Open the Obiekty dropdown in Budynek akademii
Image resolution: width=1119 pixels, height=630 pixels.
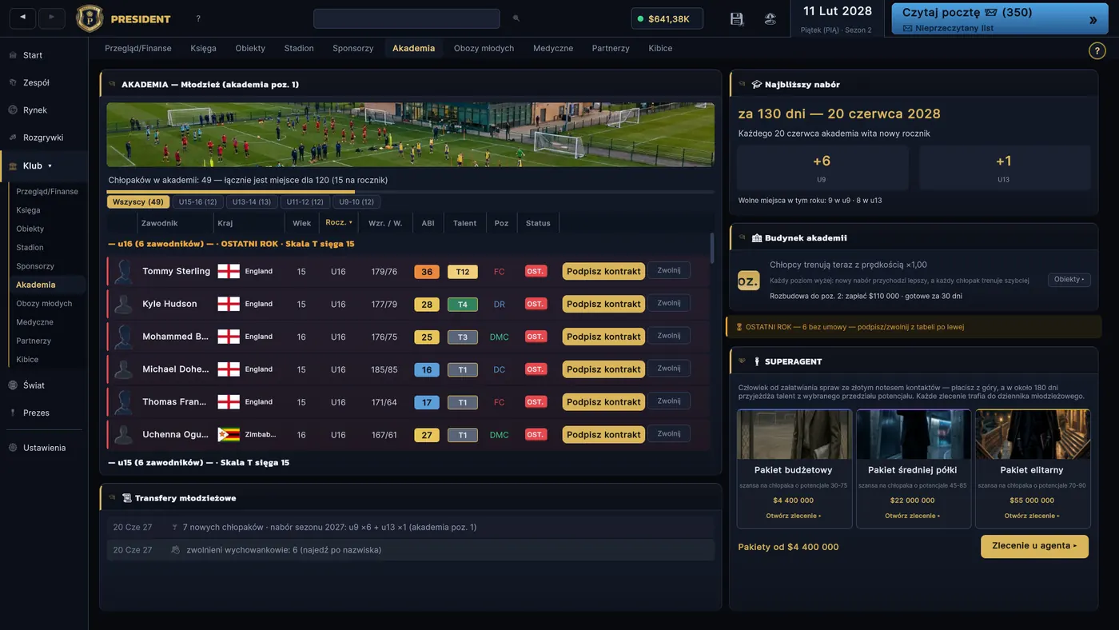click(x=1069, y=280)
